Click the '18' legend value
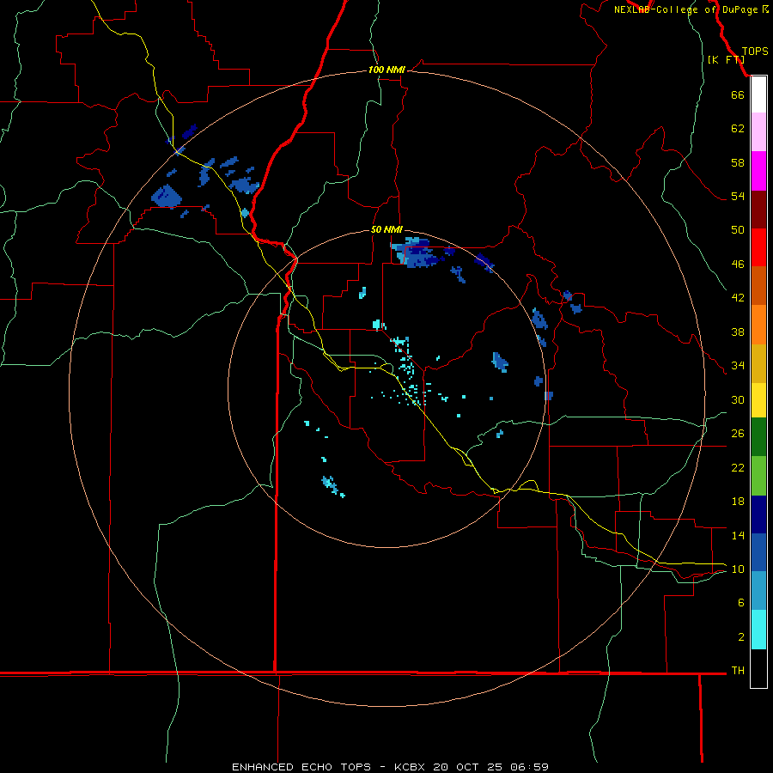 738,502
